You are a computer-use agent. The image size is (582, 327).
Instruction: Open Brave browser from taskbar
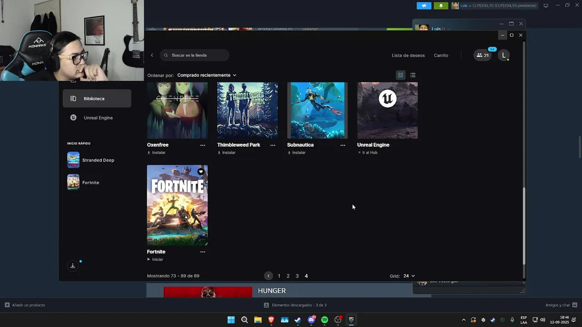271,320
